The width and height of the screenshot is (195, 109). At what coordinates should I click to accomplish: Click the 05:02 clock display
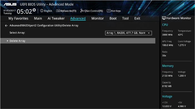[x=24, y=12]
